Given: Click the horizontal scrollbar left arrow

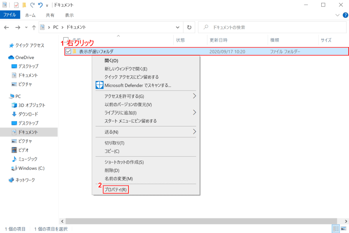Looking at the screenshot, I should [62, 221].
